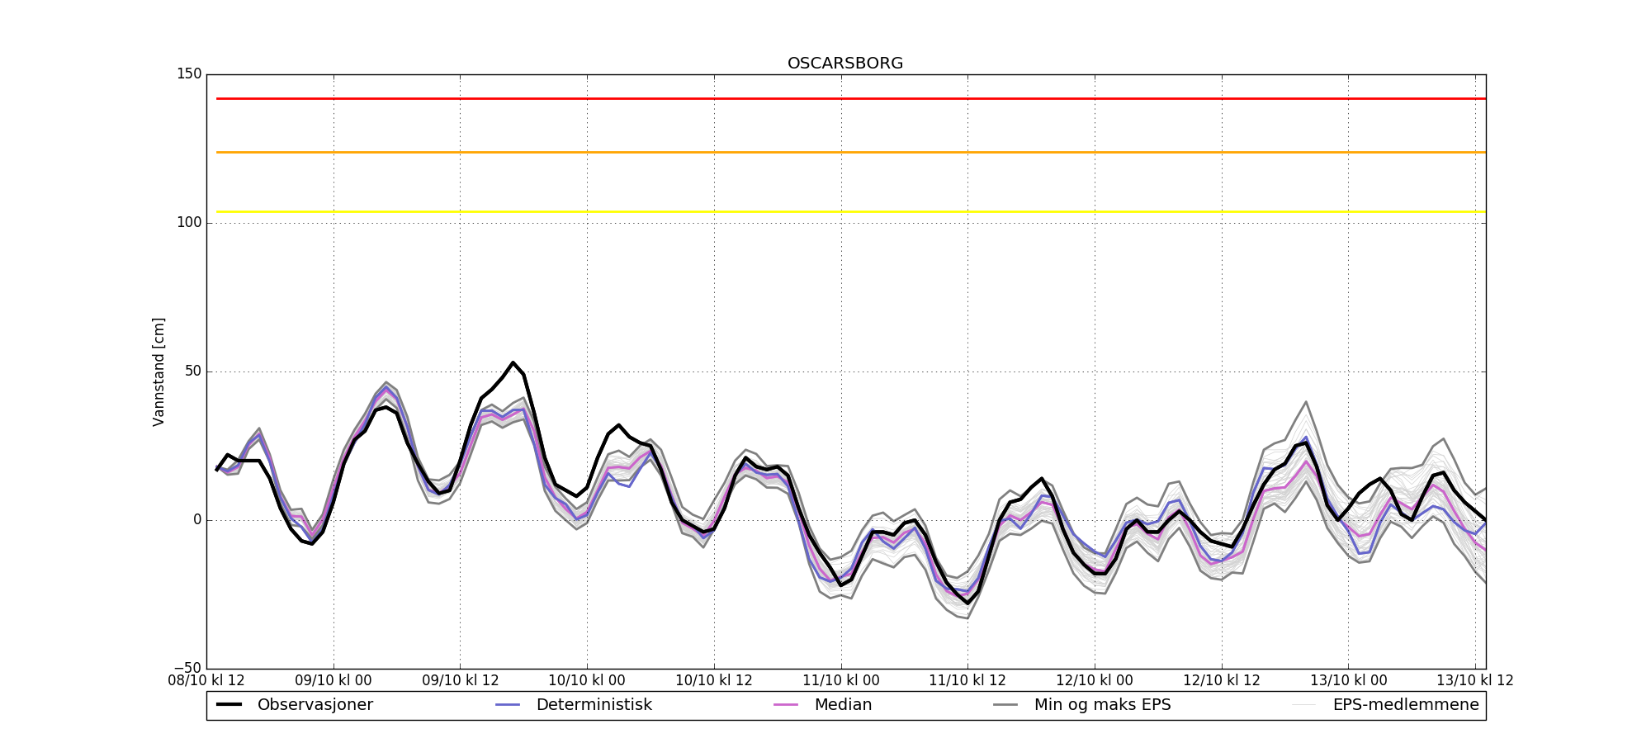Click the Median legend text
1651x743 pixels.
(843, 705)
